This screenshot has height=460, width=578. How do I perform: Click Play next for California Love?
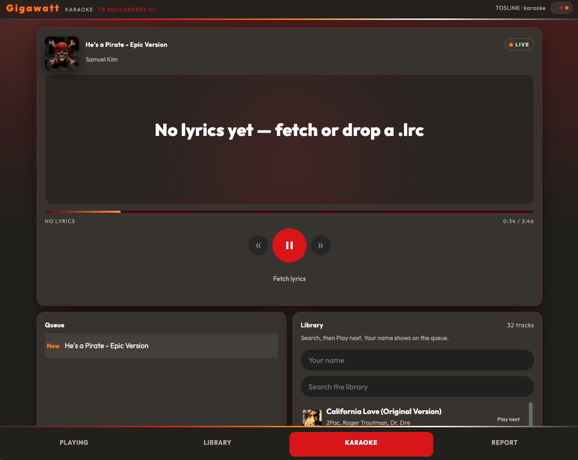(x=508, y=419)
